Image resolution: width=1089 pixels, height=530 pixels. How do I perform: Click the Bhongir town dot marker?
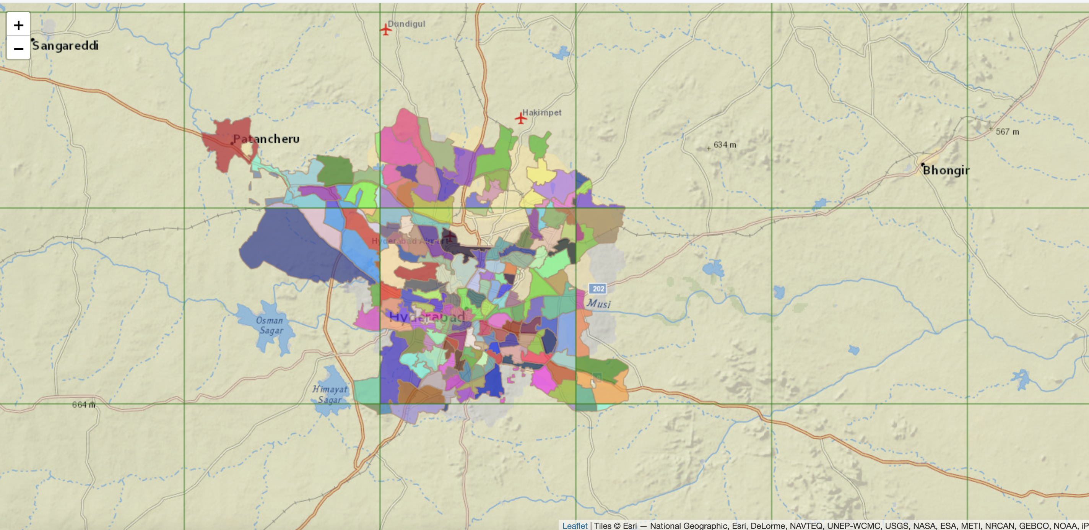pyautogui.click(x=922, y=164)
